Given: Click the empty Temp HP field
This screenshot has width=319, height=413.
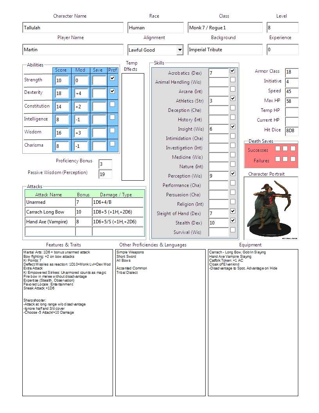Looking at the screenshot, I should tap(292, 111).
